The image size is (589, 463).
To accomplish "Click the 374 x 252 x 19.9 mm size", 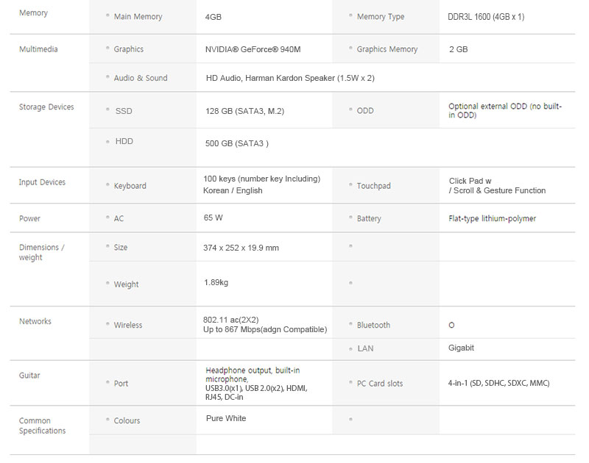I will [242, 248].
